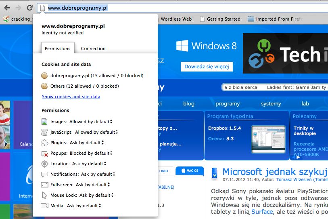The height and width of the screenshot is (219, 328).
Task: Open Mouse Lock permission dropdown
Action: (96, 195)
